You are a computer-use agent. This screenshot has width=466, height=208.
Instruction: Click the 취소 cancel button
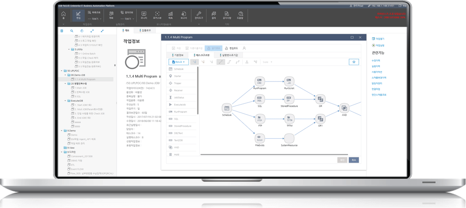coord(354,160)
